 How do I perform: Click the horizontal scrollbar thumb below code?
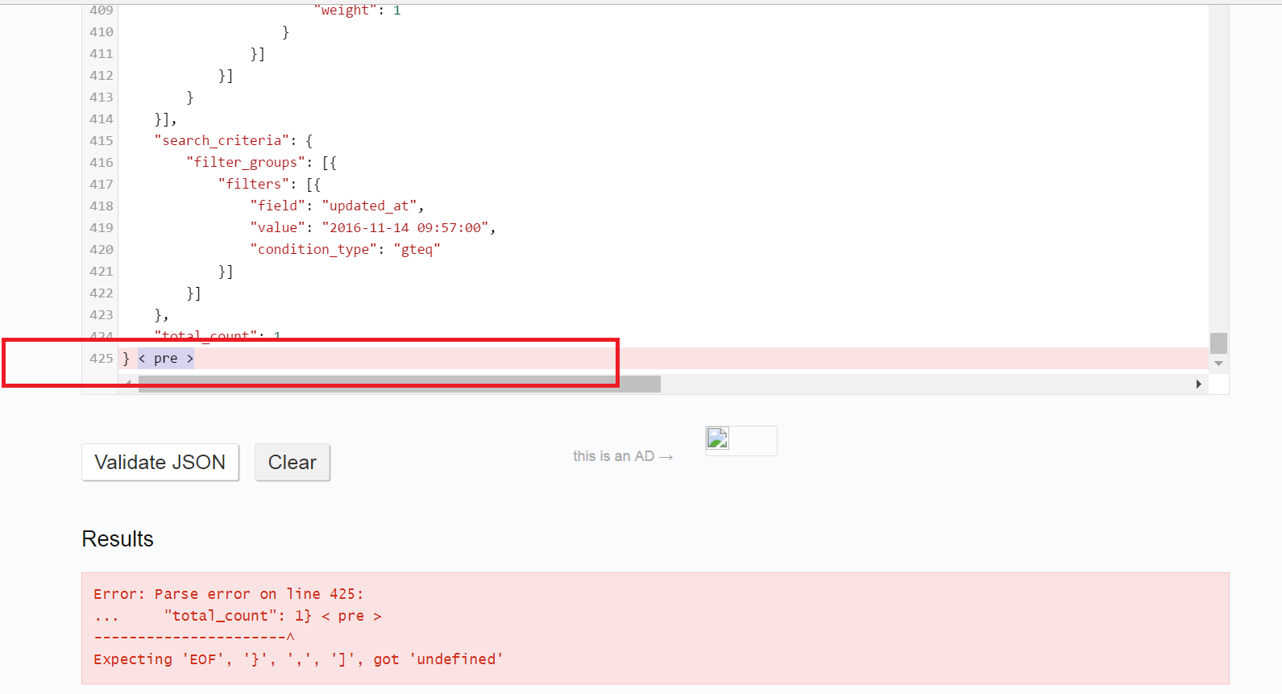[399, 384]
